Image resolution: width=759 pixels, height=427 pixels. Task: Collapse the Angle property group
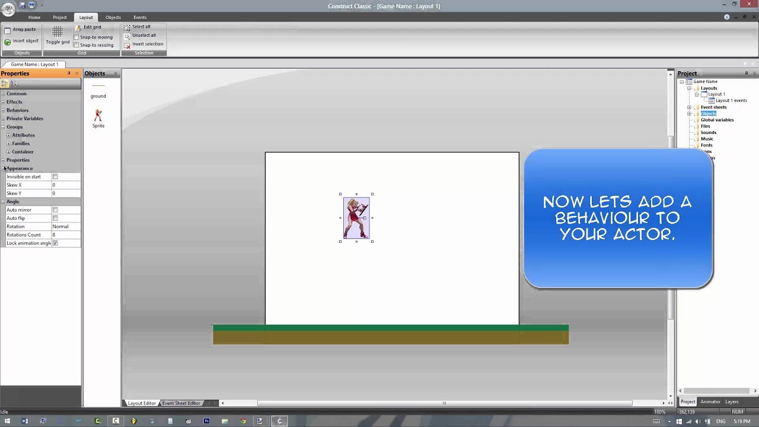click(x=3, y=202)
